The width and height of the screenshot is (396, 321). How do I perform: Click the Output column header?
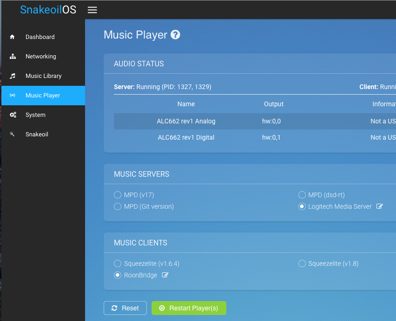tap(273, 104)
